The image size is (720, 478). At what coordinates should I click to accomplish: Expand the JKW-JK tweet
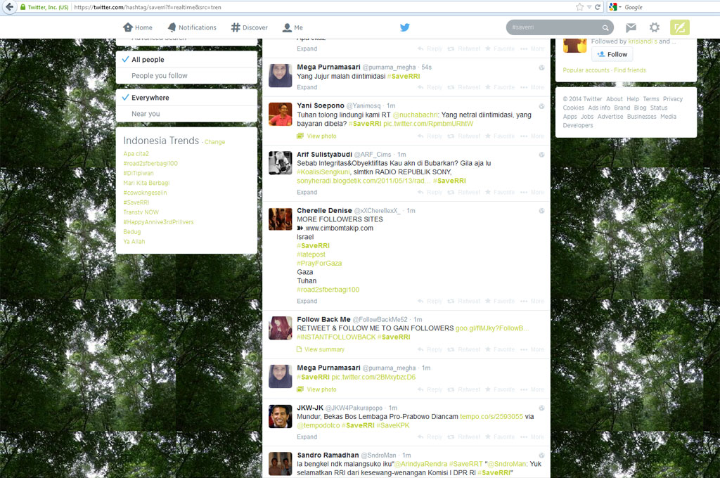click(307, 437)
